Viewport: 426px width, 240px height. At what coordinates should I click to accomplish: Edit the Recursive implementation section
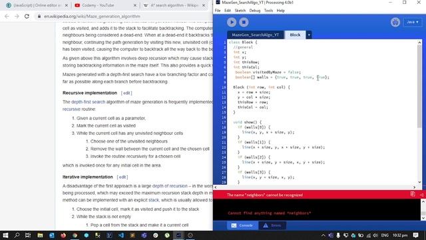point(126,93)
